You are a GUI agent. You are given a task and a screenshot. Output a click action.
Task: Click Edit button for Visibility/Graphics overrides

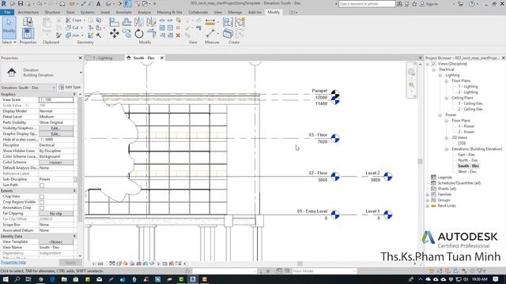pyautogui.click(x=56, y=128)
